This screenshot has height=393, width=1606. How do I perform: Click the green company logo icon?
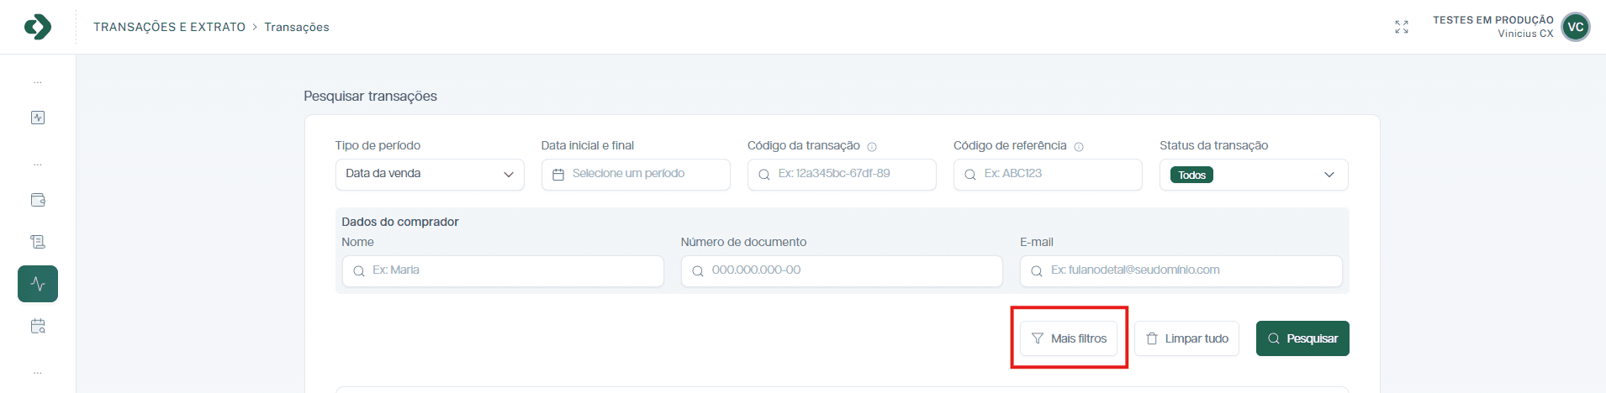pos(38,27)
